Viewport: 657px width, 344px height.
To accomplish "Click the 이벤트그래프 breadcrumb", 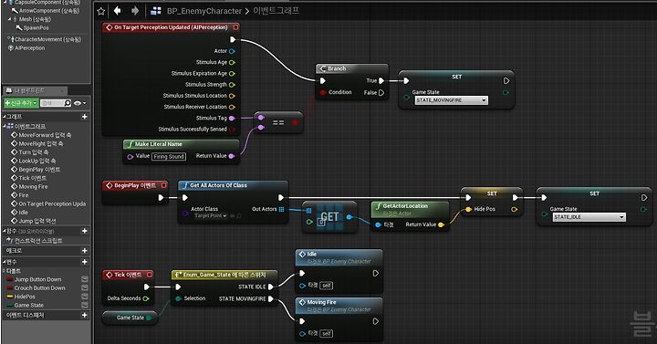I will [276, 11].
